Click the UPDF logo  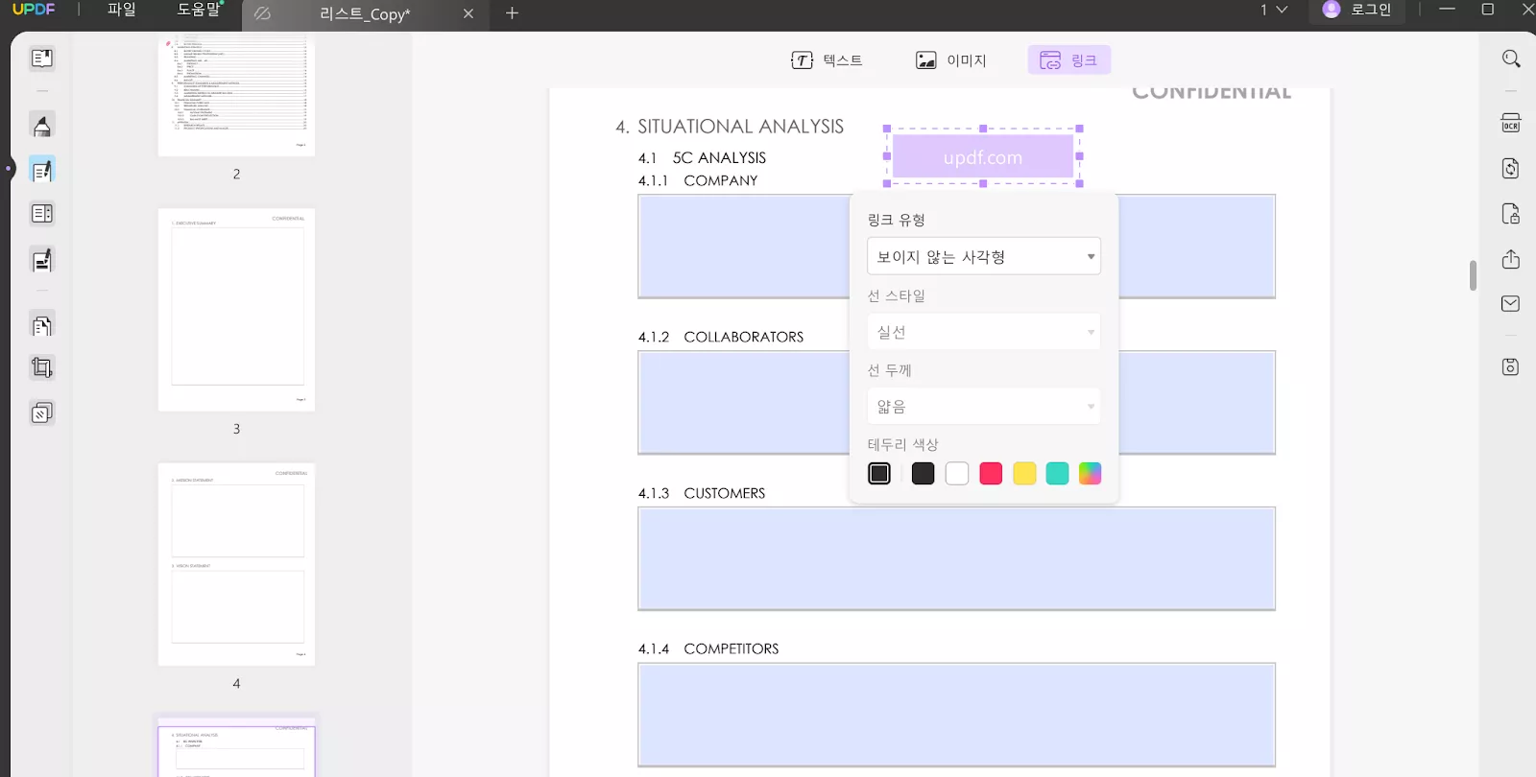pyautogui.click(x=34, y=10)
